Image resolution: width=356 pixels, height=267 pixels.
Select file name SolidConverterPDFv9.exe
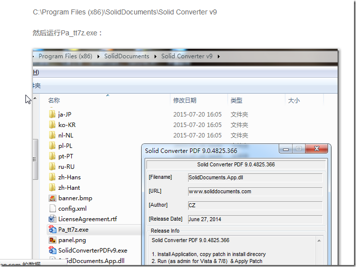pos(93,251)
